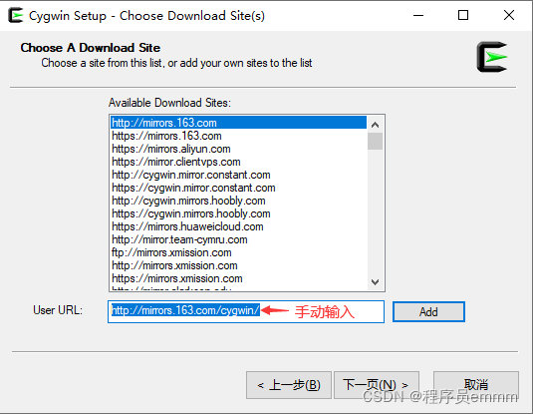Click the Add button
The image size is (533, 414).
coord(428,311)
